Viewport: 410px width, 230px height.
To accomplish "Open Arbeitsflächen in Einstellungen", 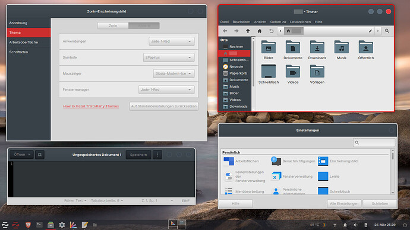I will (241, 161).
